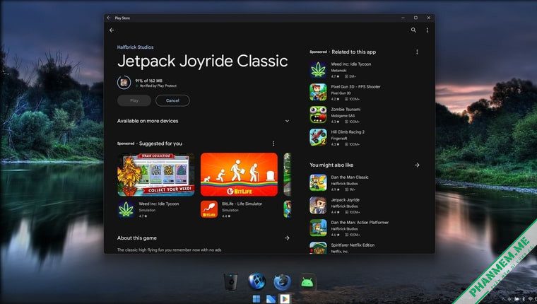Open Dan the Man: Action Platformer icon
The height and width of the screenshot is (304, 537).
pos(318,228)
